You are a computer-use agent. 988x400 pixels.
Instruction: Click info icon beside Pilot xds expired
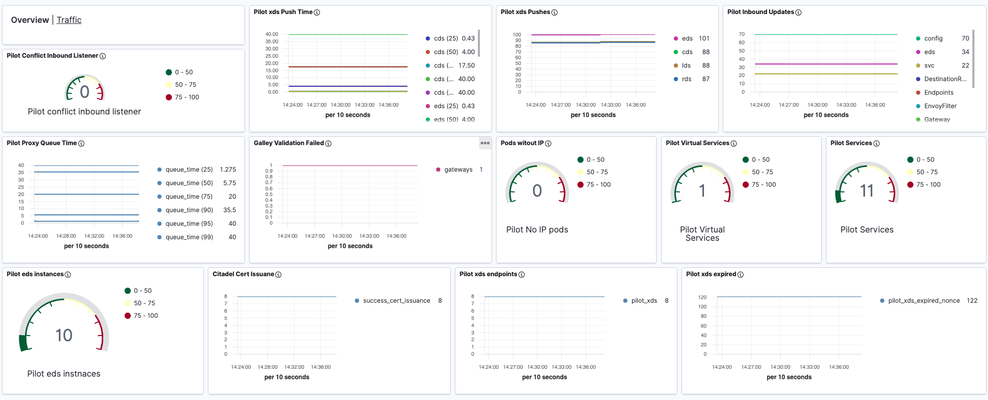pyautogui.click(x=740, y=275)
